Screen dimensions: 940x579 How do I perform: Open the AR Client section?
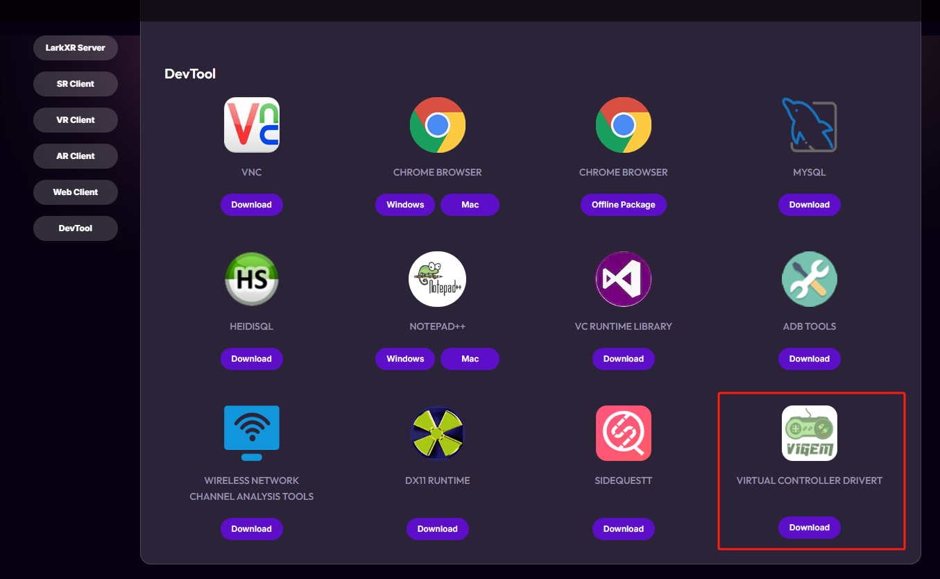pos(76,156)
